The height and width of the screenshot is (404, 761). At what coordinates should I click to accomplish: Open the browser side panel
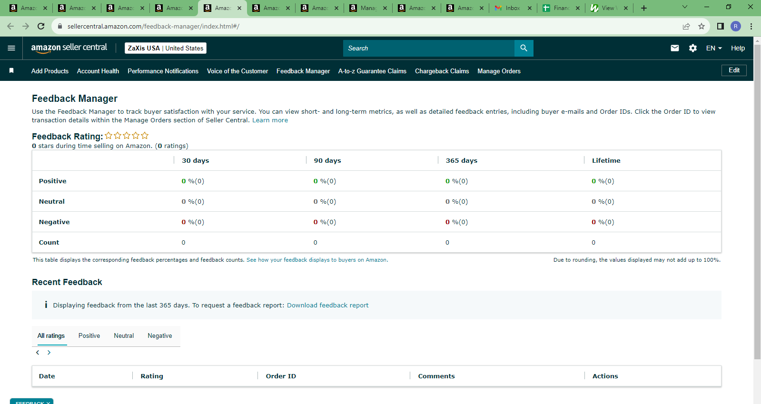pos(721,26)
